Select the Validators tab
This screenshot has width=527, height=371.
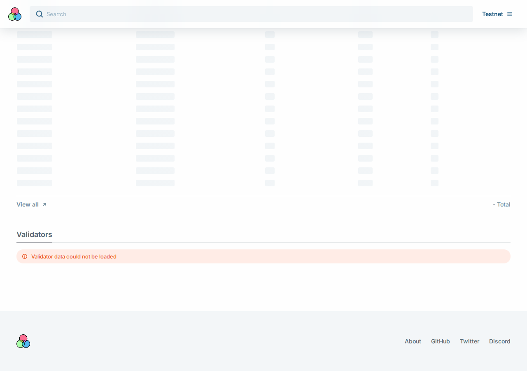tap(34, 235)
